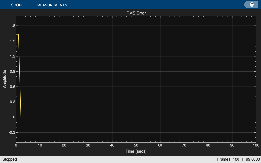Screen dimensions: 261x163
Task: Click the Amplitude y-axis label
Action: [5, 79]
